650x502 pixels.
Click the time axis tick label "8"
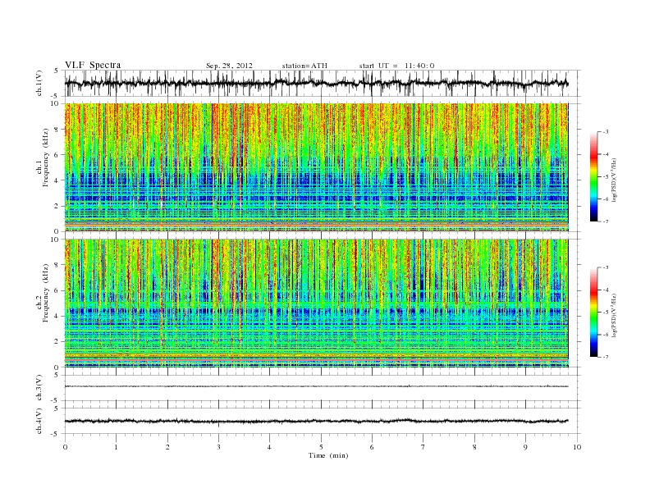point(474,447)
